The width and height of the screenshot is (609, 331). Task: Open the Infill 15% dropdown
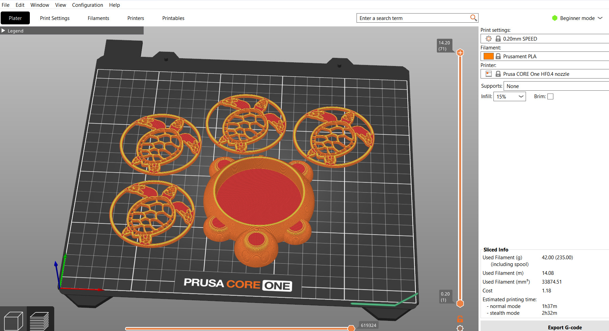(x=509, y=96)
